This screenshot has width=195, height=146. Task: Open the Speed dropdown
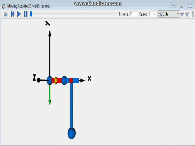point(154,14)
